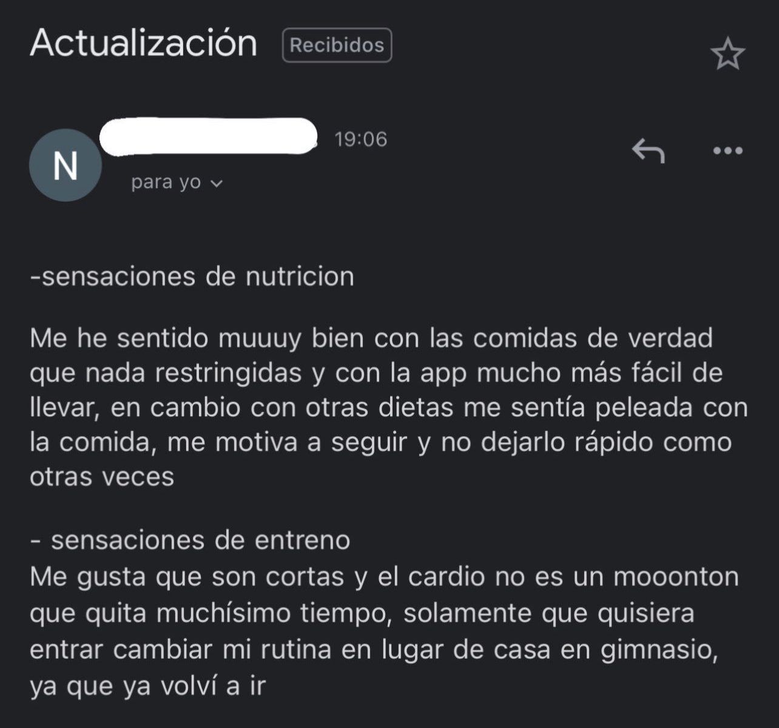Screen dimensions: 779x728
Task: Click the "-sensaciones de nutricion" heading line
Action: click(192, 277)
